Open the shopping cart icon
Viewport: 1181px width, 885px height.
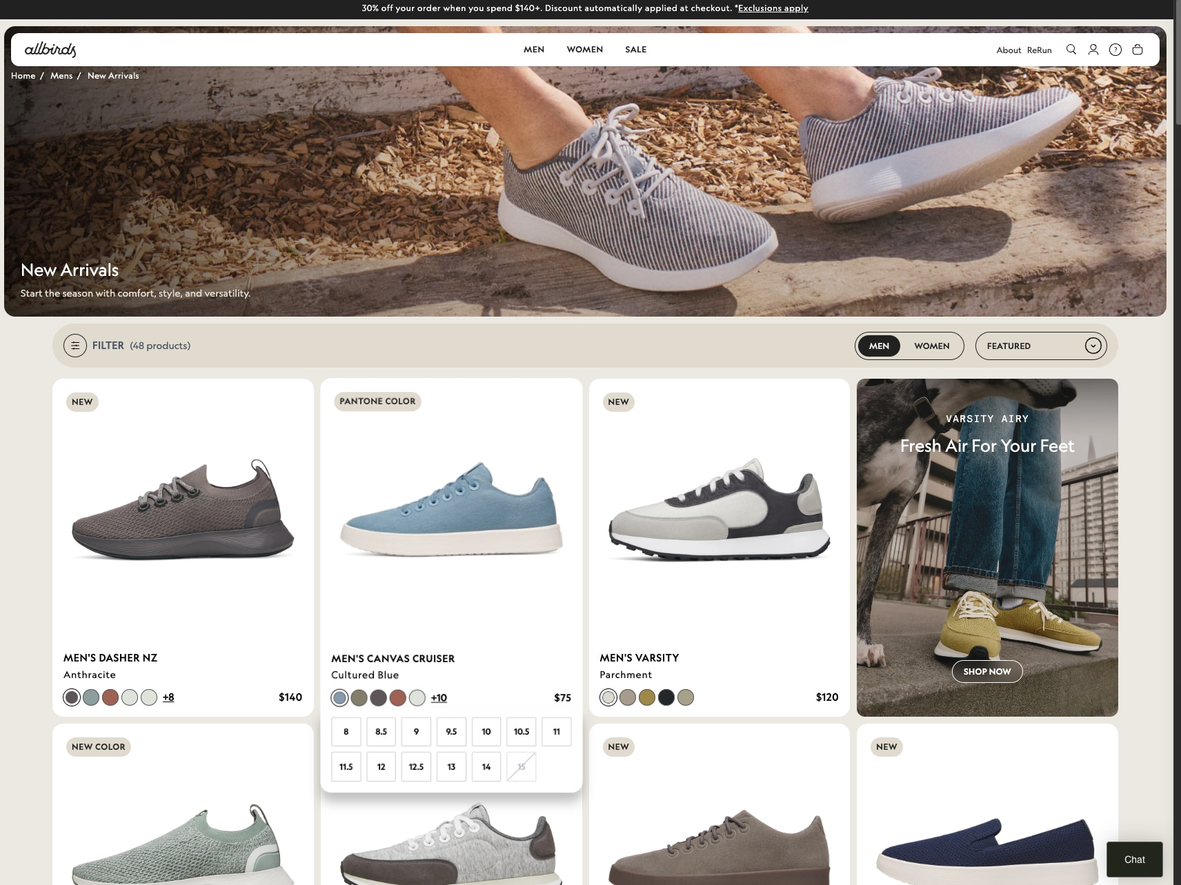[1138, 50]
